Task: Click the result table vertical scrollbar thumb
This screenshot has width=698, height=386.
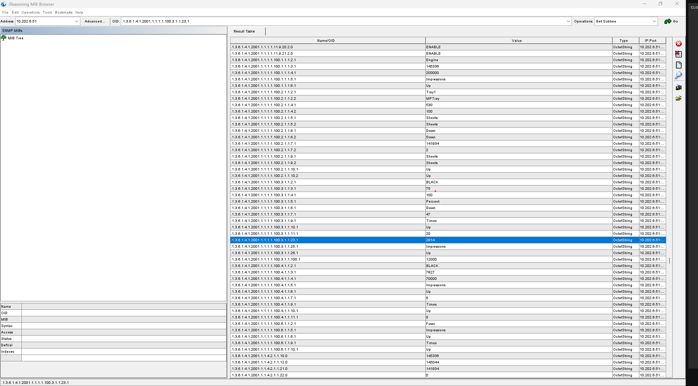Action: [x=669, y=261]
